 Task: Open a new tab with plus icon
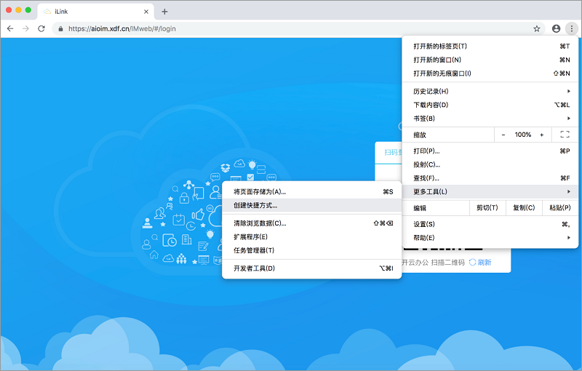pos(164,12)
